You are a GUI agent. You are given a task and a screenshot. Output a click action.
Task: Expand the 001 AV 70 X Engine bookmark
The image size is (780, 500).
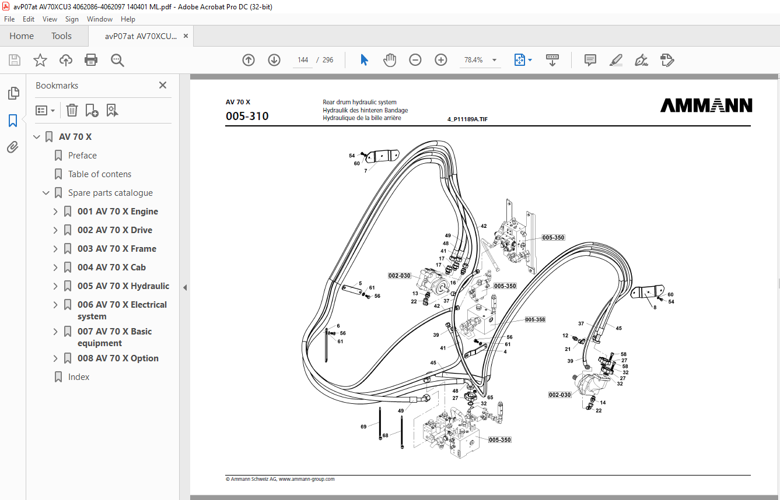(56, 212)
